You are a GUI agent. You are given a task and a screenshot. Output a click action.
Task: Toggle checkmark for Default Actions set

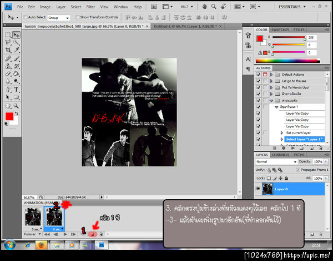point(258,75)
